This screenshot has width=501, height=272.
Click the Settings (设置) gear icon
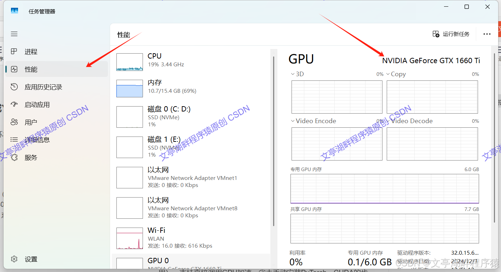[14, 259]
